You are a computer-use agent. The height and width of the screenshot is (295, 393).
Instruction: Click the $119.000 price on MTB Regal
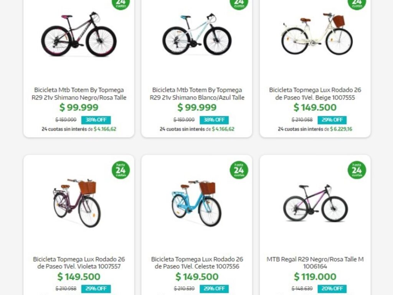coord(315,277)
